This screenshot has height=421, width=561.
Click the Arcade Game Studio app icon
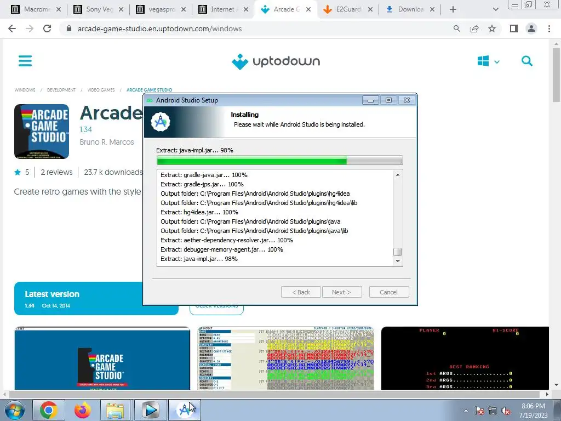tap(42, 132)
